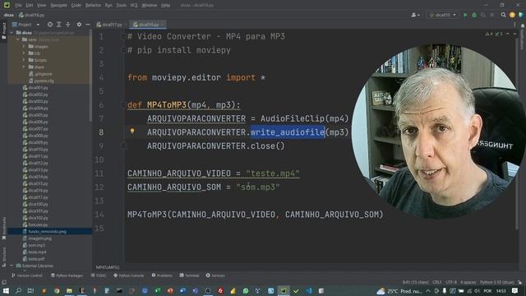Click the Project tree vertical scrollbar
Image resolution: width=526 pixels, height=296 pixels.
coord(90,76)
